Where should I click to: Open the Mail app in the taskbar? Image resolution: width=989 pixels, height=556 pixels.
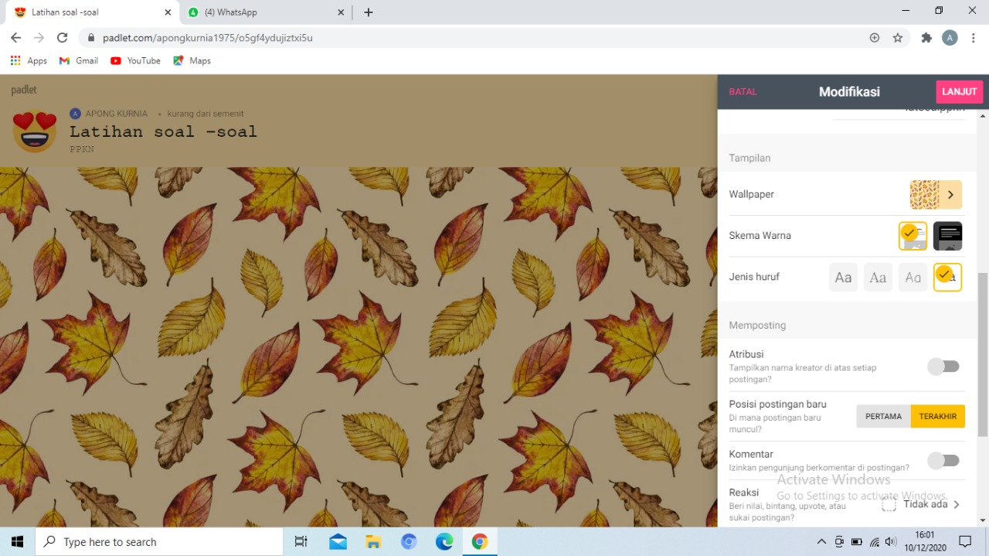pos(338,542)
